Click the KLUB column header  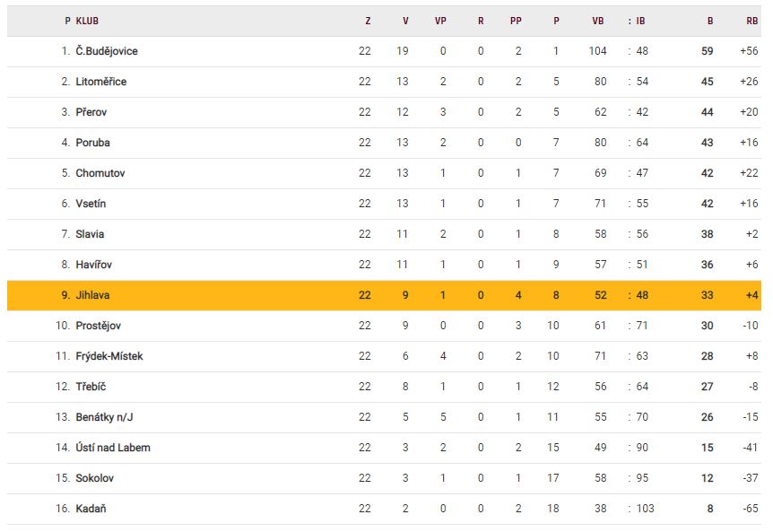tap(87, 21)
